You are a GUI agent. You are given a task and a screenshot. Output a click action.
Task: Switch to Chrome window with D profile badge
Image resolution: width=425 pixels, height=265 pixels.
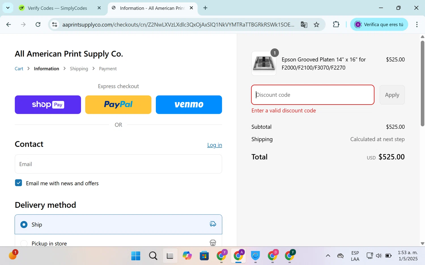point(273,255)
